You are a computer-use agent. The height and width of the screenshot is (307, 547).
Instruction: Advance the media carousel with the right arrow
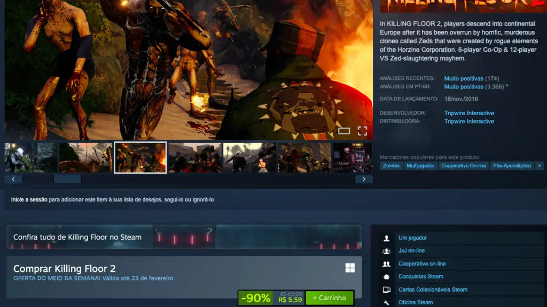click(364, 179)
